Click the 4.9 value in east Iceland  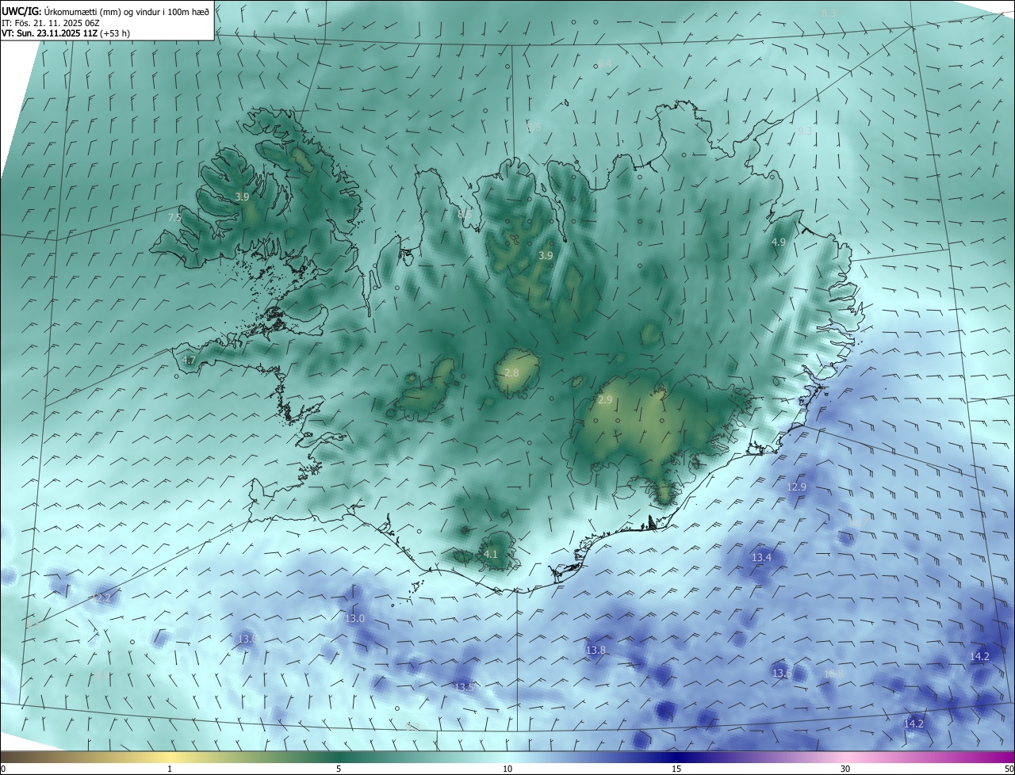pyautogui.click(x=778, y=242)
